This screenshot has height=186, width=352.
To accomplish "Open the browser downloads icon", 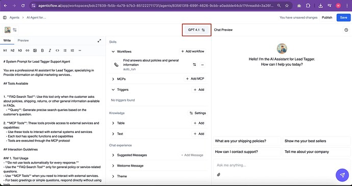I will tap(320, 6).
